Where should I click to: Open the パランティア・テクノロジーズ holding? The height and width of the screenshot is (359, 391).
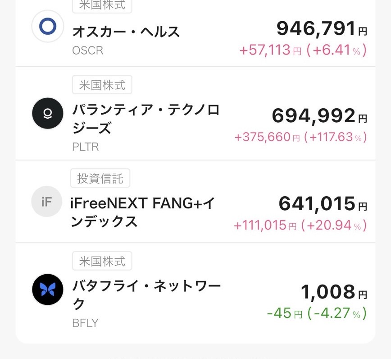(145, 119)
